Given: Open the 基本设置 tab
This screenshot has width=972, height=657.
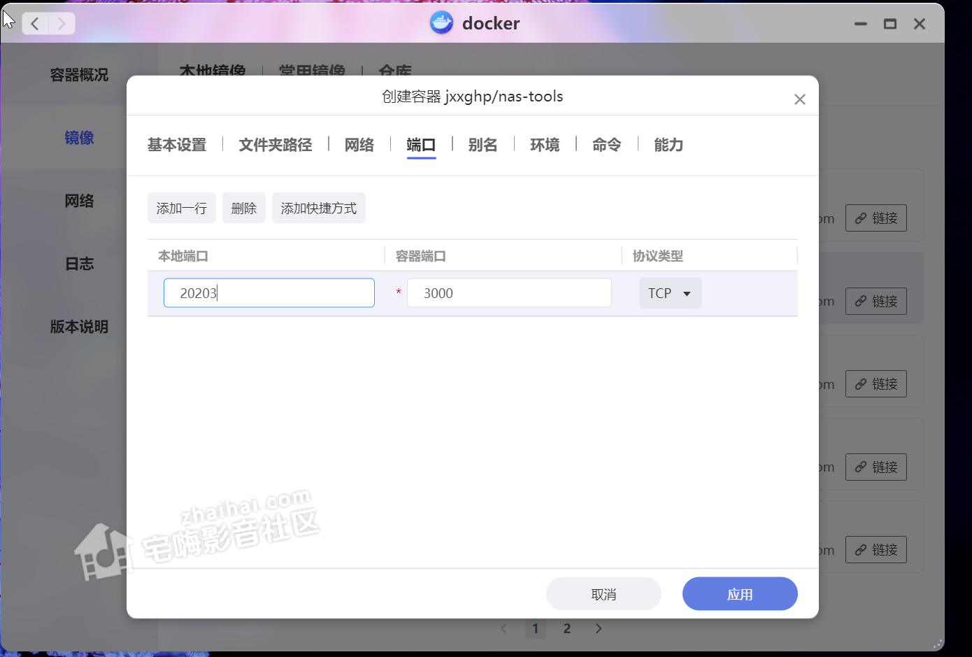Looking at the screenshot, I should (x=177, y=145).
